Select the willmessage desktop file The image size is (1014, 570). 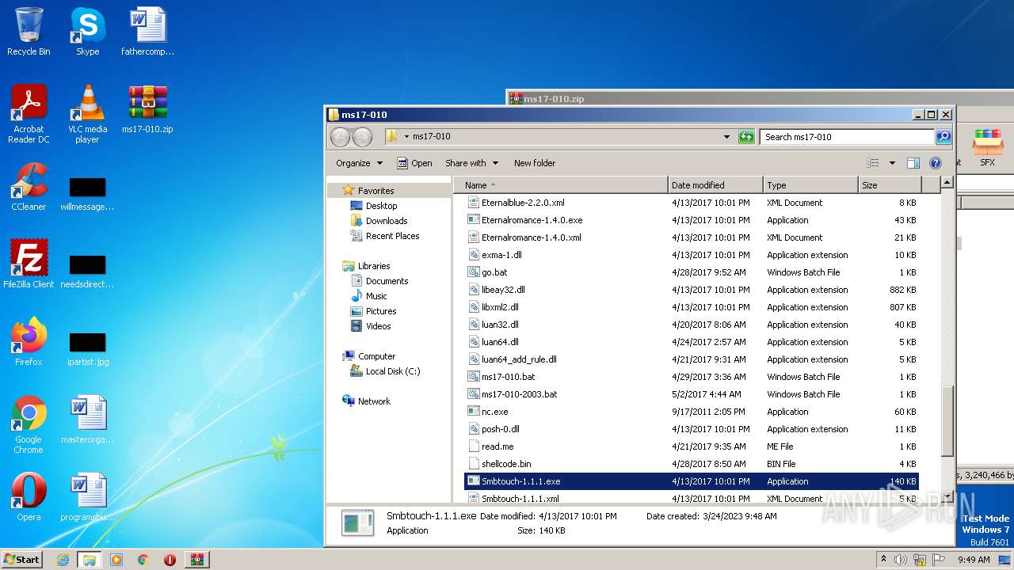87,195
